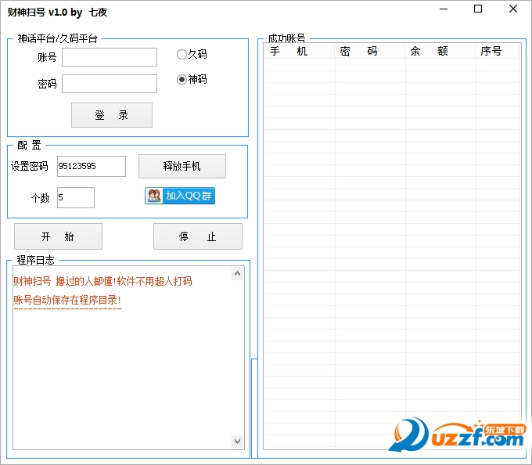
Task: Click the log scrollbar down arrow
Action: point(238,442)
